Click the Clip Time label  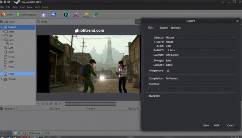[54, 109]
